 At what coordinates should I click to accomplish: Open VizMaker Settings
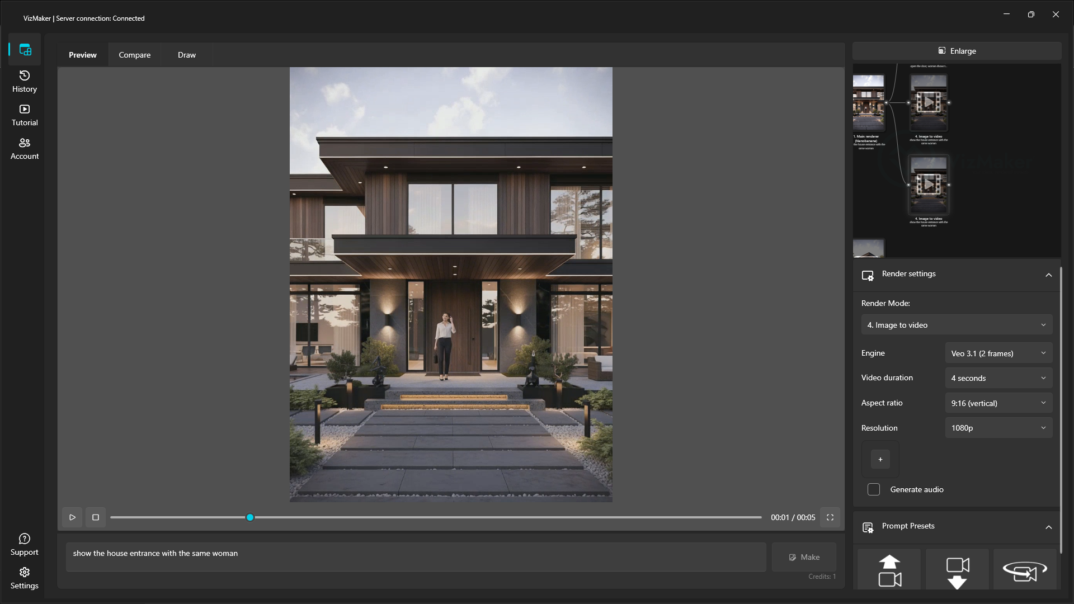(24, 578)
